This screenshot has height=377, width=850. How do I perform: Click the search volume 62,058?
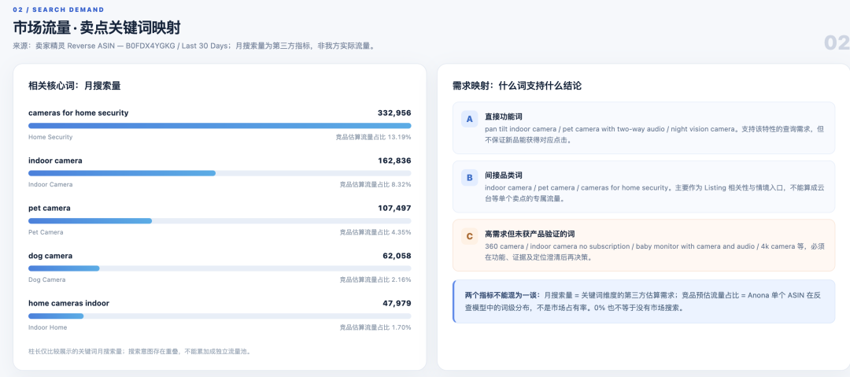(x=397, y=256)
